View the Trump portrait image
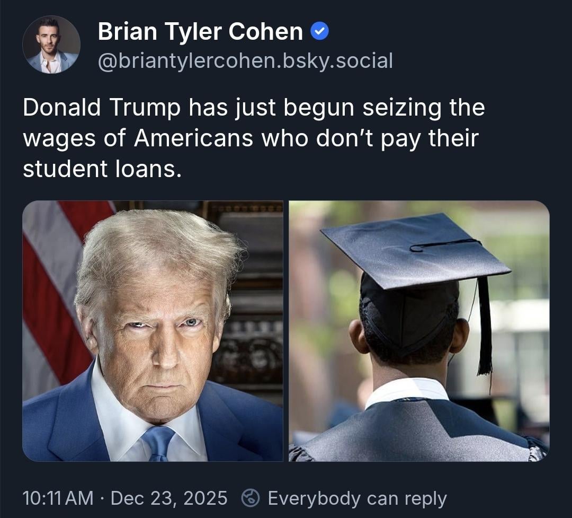Image resolution: width=572 pixels, height=518 pixels. click(x=153, y=331)
